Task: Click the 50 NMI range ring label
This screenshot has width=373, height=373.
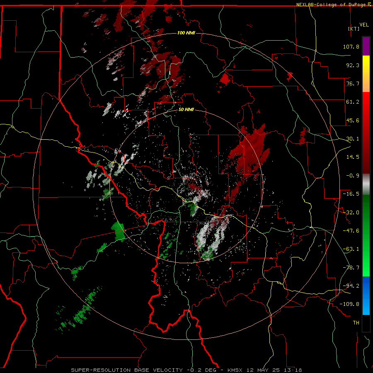Action: [186, 109]
